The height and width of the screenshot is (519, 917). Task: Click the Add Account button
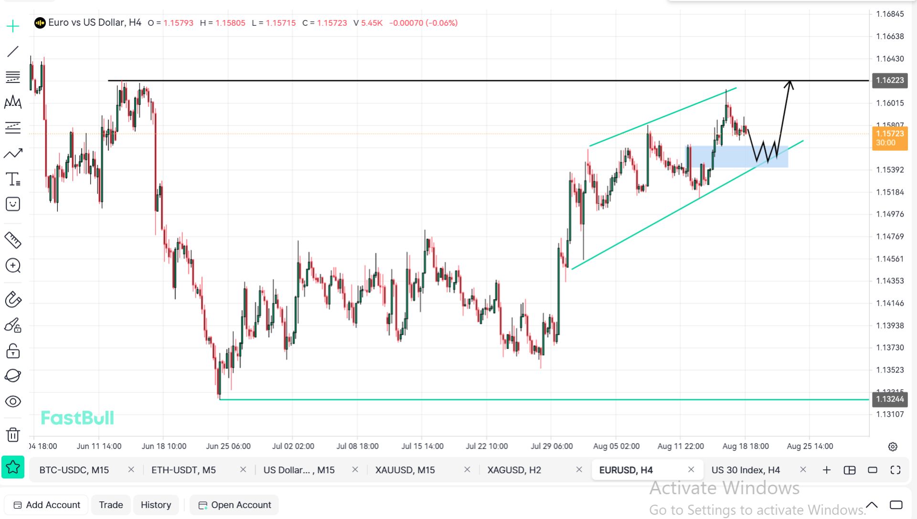46,505
